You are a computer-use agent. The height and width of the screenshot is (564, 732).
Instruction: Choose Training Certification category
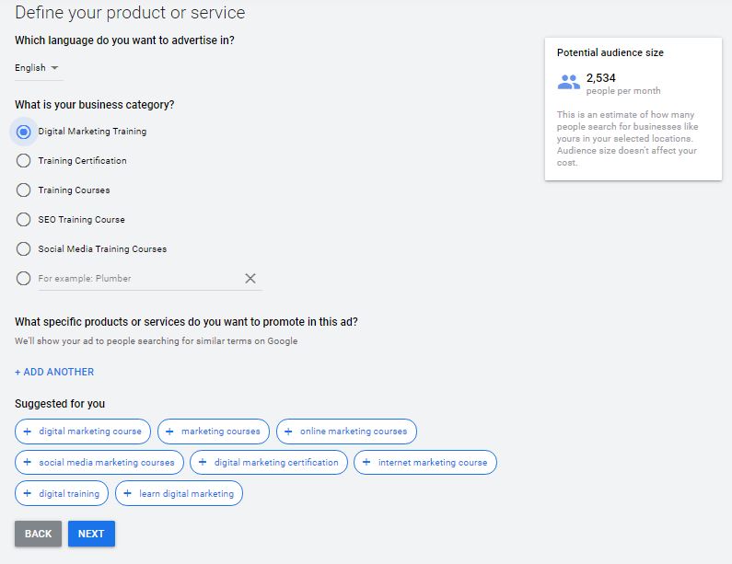pyautogui.click(x=24, y=161)
